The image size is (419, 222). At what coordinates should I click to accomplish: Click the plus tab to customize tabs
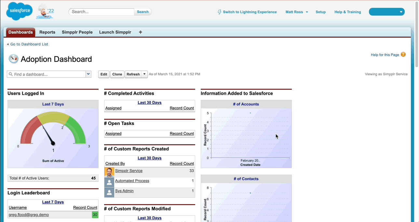140,32
